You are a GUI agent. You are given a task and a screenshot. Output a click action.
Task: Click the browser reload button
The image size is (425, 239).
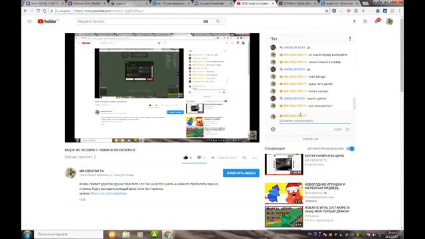point(38,11)
